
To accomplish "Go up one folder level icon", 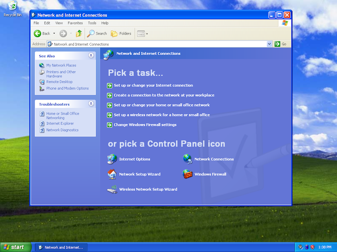I will [x=79, y=34].
